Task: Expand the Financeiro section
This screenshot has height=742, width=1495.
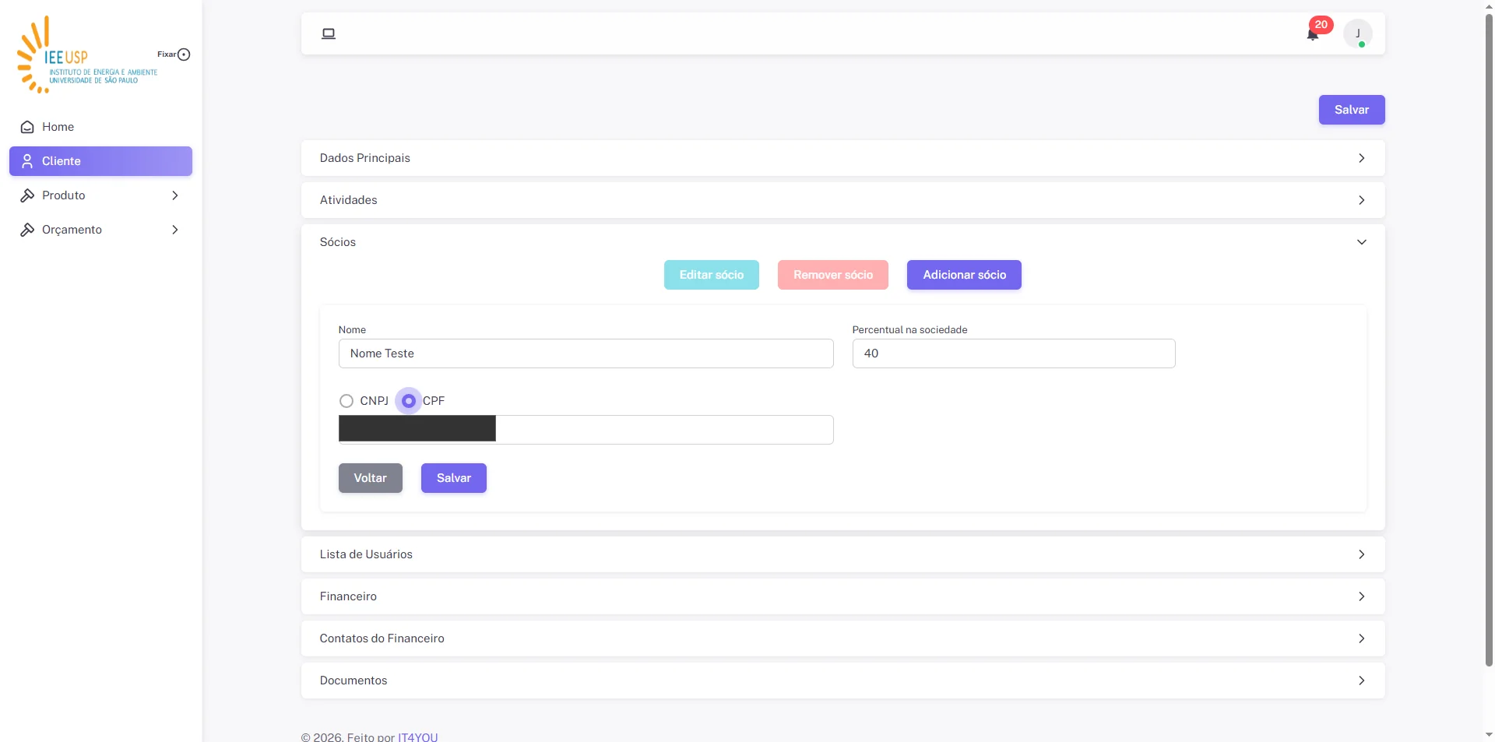Action: click(842, 596)
